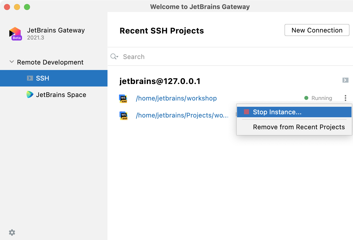Open the /home/jetbrains/workshop project link
The image size is (353, 240).
click(x=176, y=98)
